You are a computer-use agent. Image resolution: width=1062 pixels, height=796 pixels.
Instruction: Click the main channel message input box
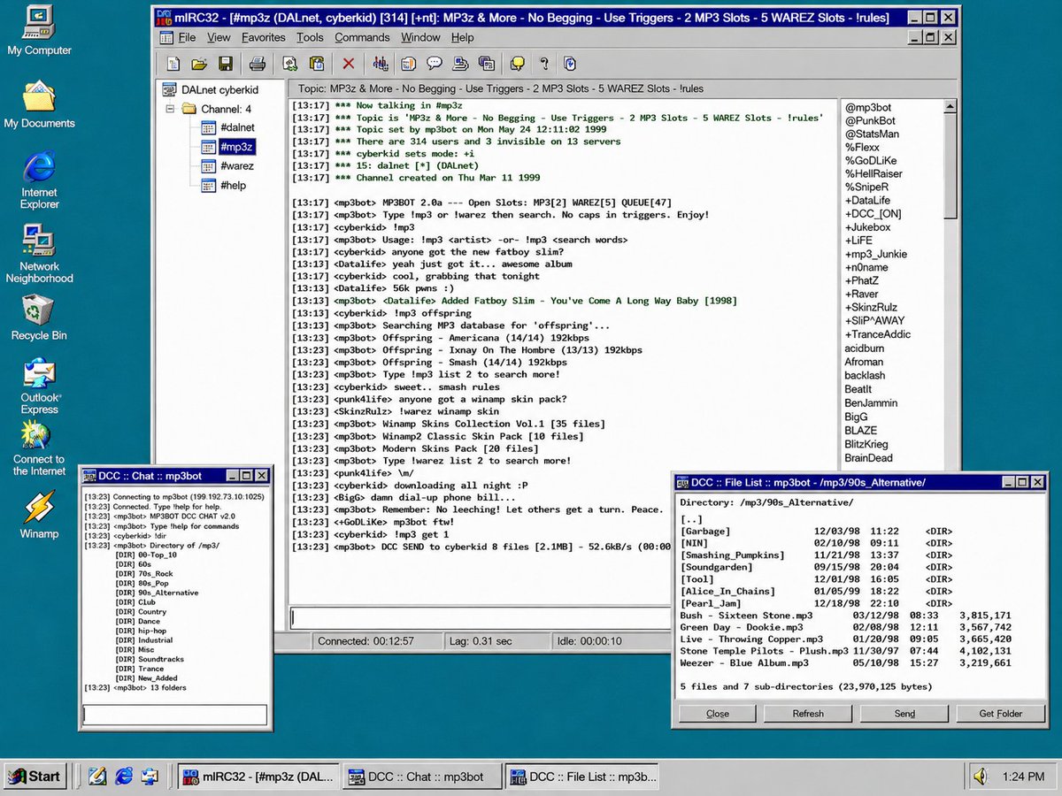481,617
